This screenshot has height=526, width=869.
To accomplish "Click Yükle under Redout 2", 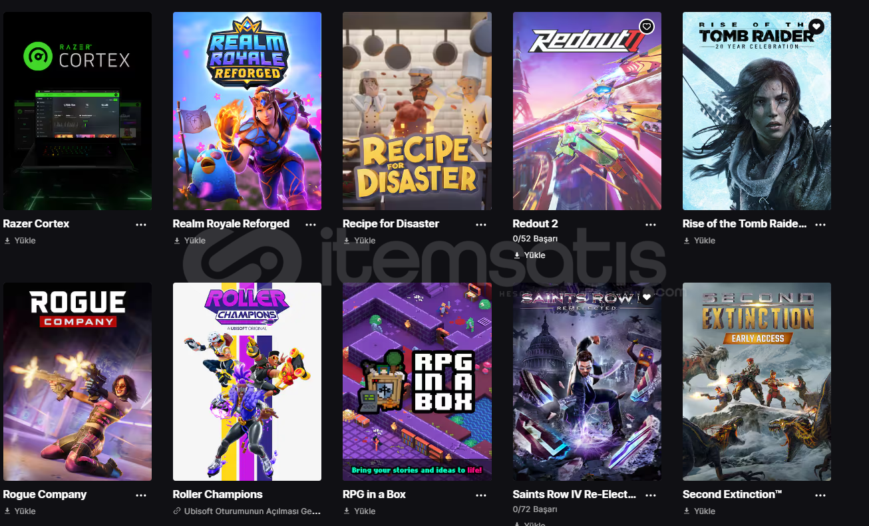I will (534, 255).
